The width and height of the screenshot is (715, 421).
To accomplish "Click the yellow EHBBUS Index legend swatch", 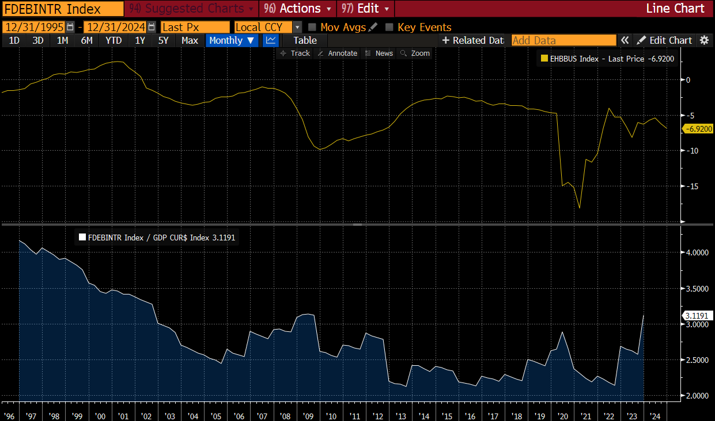I will [x=544, y=58].
